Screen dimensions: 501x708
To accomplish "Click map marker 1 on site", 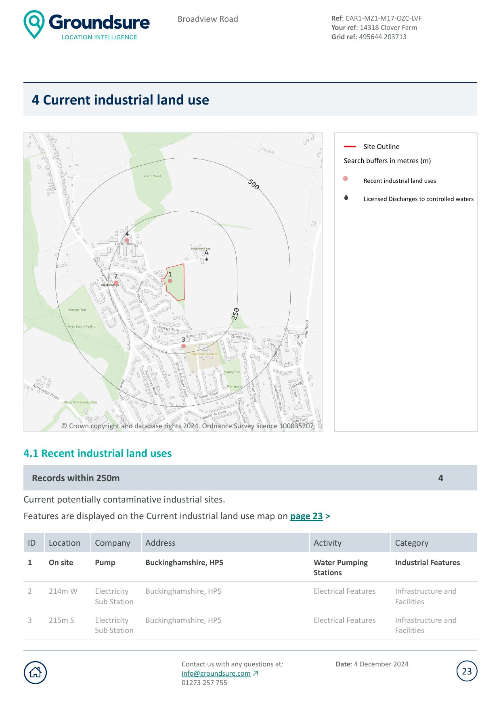I will (x=170, y=281).
